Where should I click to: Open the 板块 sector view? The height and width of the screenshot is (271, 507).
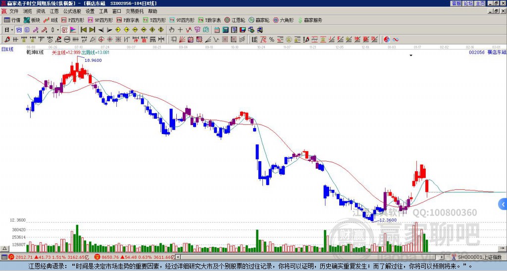[32, 20]
